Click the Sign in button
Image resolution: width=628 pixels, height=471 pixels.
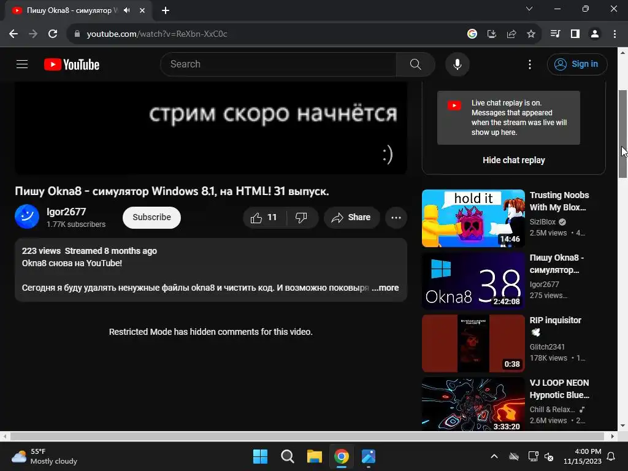click(576, 64)
